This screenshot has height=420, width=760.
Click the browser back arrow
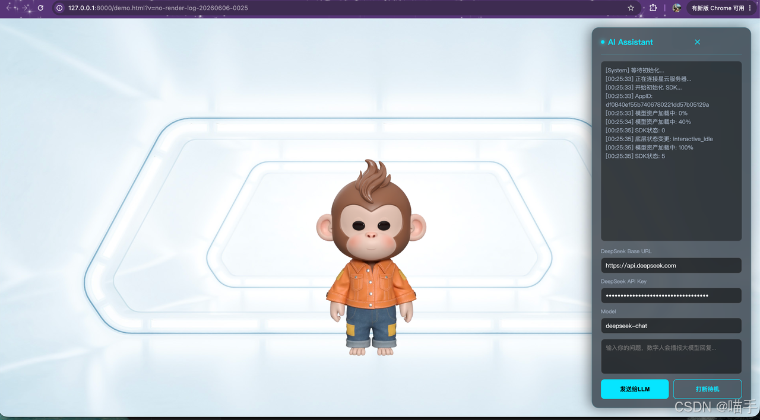9,8
